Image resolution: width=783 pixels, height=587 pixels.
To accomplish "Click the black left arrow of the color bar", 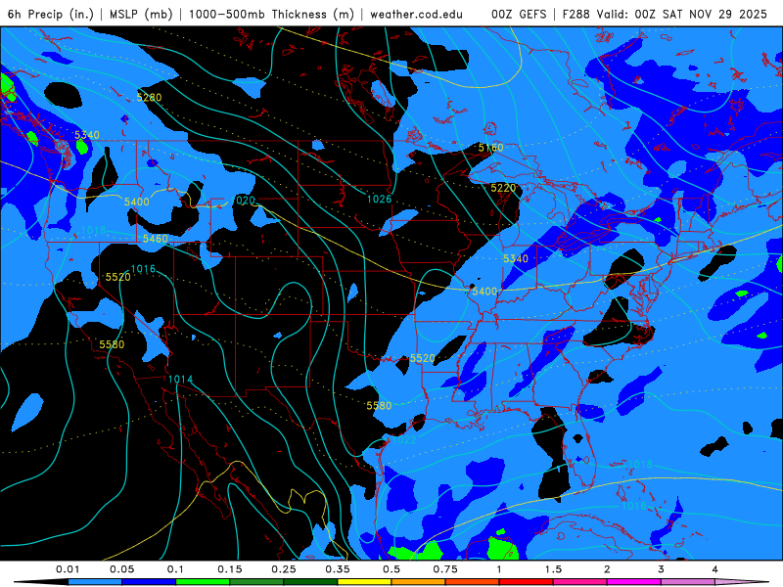I will [41, 582].
